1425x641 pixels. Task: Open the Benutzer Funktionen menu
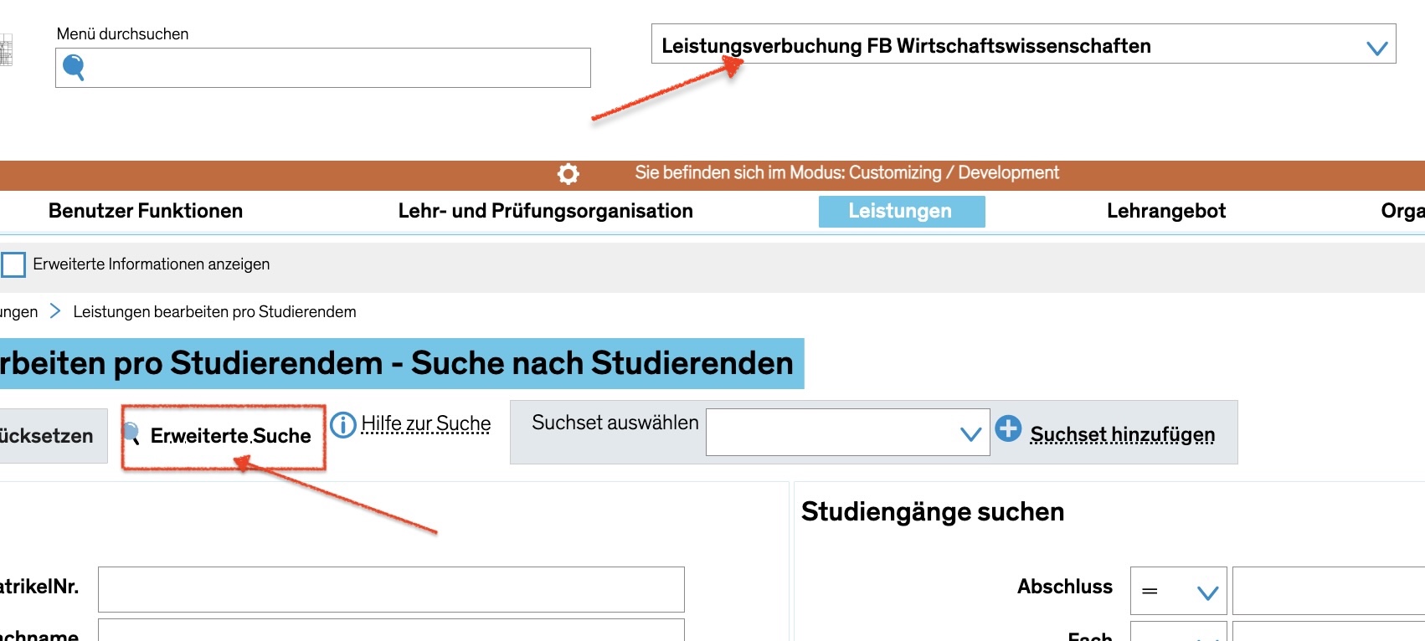146,211
